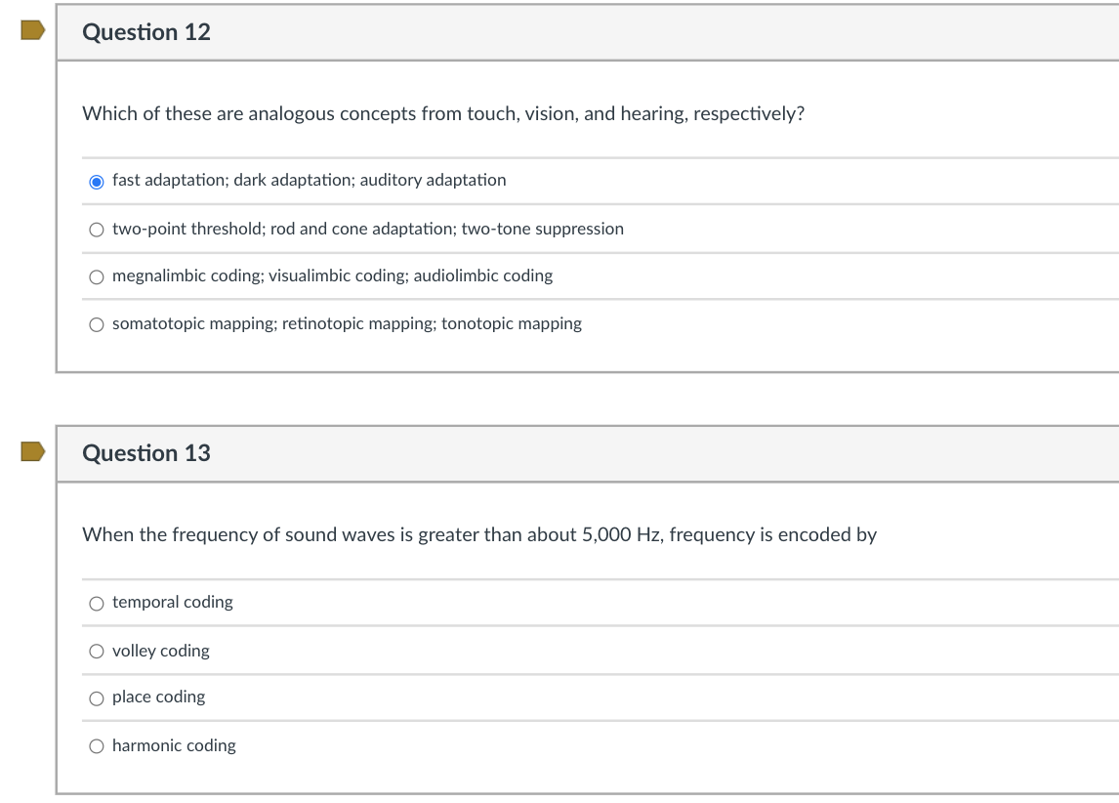Click the 'tonotopic mapping' answer text
The width and height of the screenshot is (1119, 803).
click(x=515, y=323)
